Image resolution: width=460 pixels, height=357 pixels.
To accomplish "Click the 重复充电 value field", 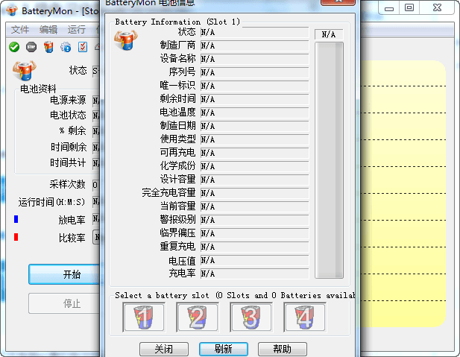I will coord(255,247).
